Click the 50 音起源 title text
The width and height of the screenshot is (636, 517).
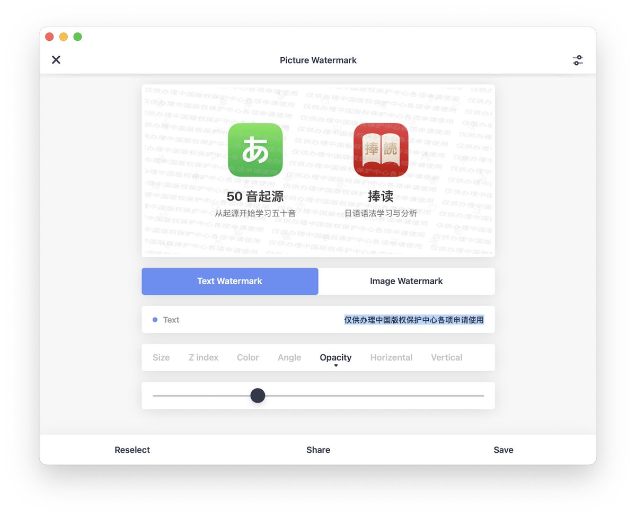(255, 196)
